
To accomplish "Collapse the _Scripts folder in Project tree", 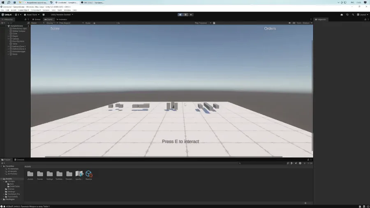I will 4,181.
